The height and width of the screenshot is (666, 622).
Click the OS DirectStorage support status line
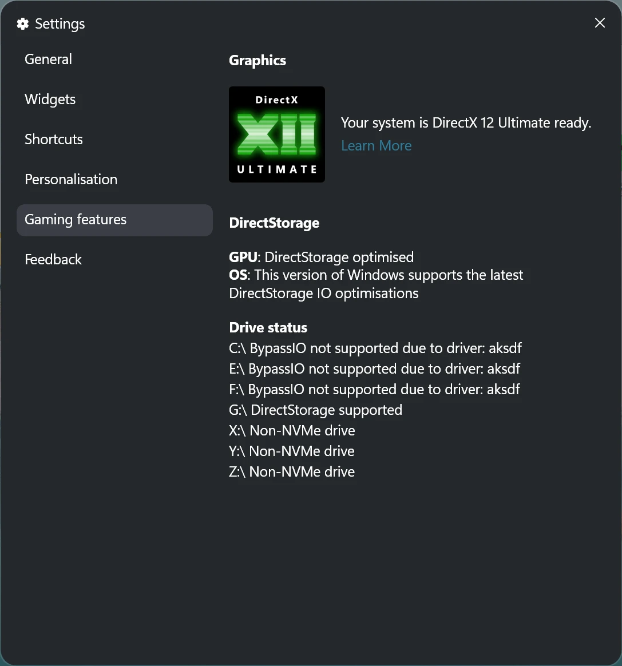(x=375, y=275)
